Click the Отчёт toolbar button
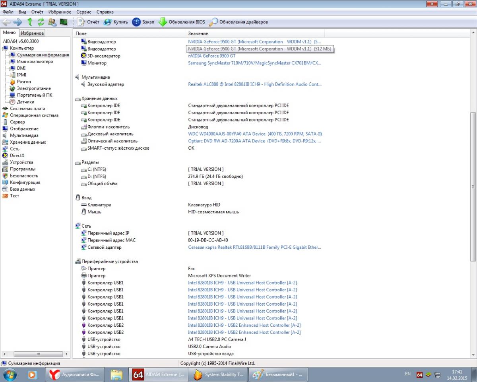Screen dimensions: 477x382 89,22
